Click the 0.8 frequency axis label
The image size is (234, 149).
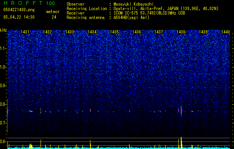(x=3, y=104)
